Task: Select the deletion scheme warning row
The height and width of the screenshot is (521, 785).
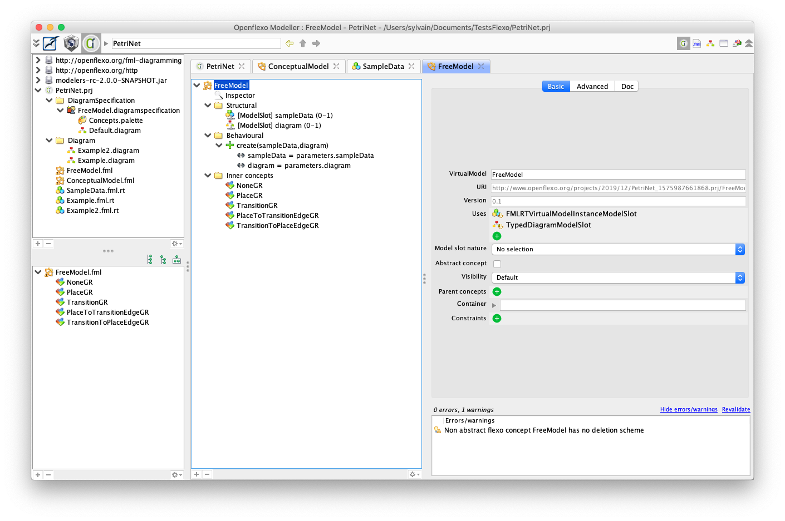Action: point(591,430)
